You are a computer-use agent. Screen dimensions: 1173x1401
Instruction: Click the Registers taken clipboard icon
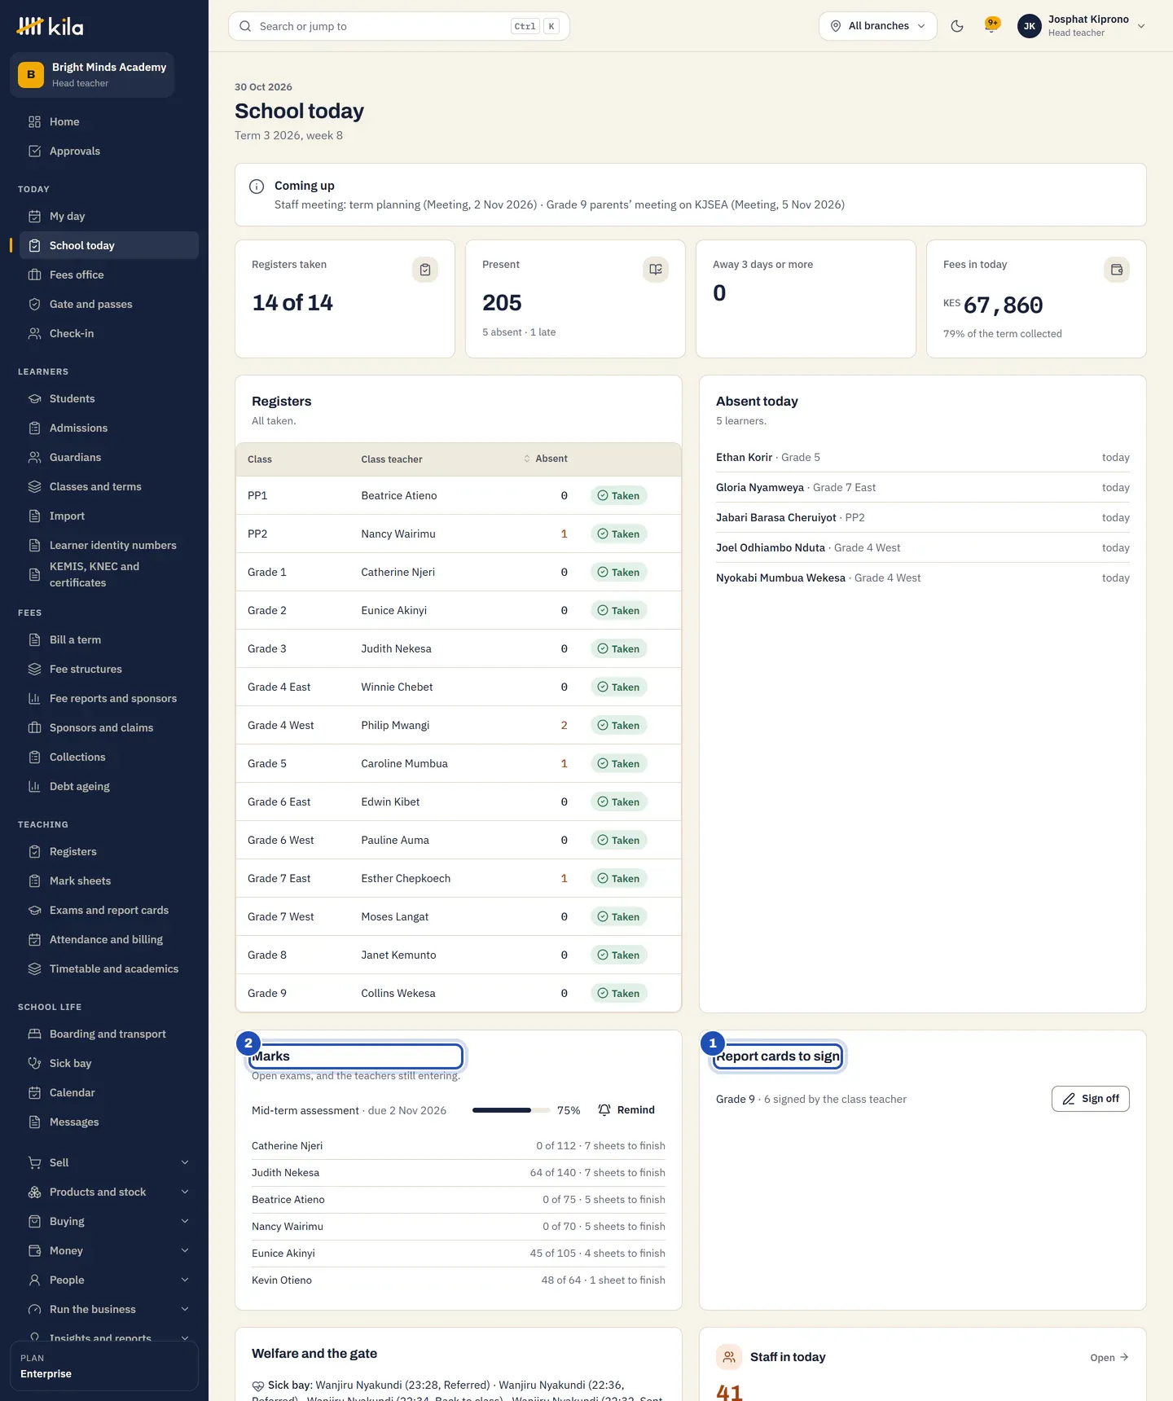(425, 270)
